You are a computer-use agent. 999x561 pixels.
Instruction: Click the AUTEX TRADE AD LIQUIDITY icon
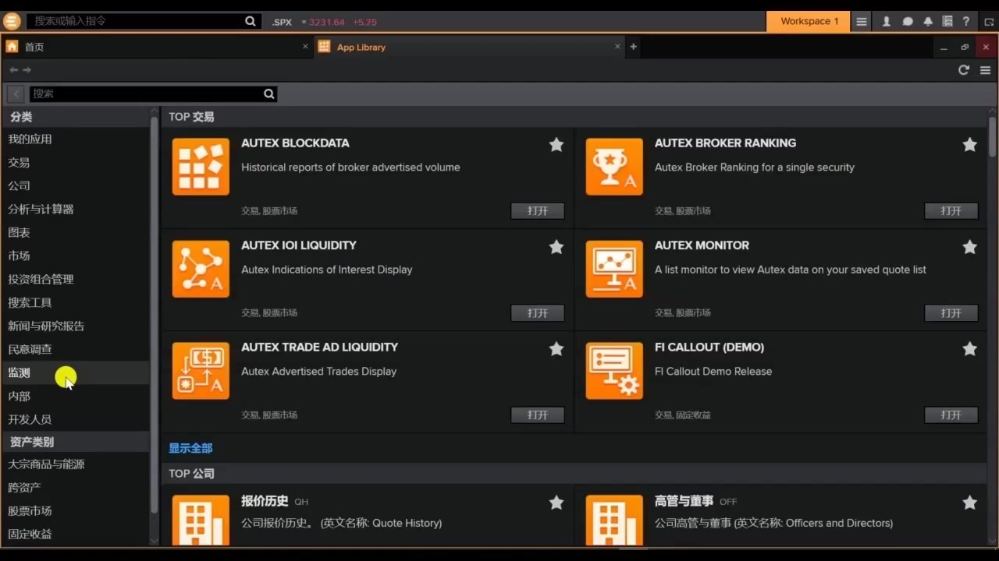coord(201,371)
